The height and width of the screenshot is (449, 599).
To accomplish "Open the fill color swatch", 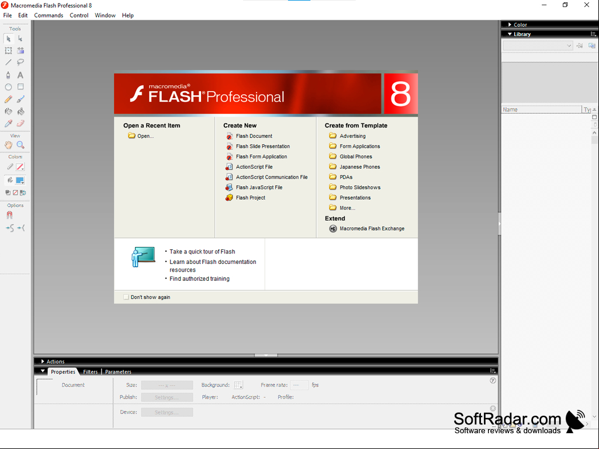I will point(20,180).
